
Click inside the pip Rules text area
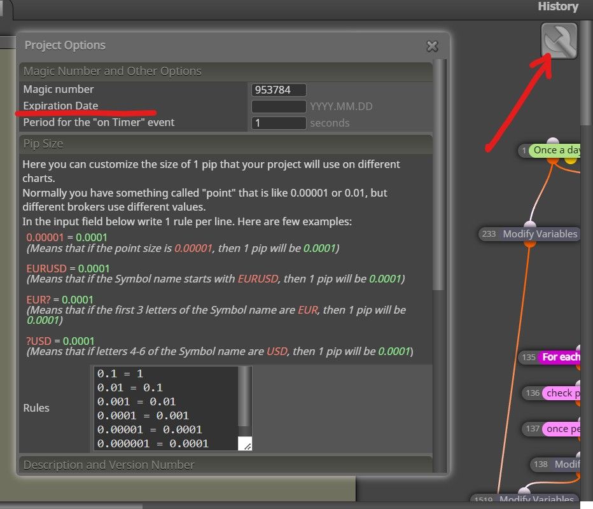pos(167,408)
